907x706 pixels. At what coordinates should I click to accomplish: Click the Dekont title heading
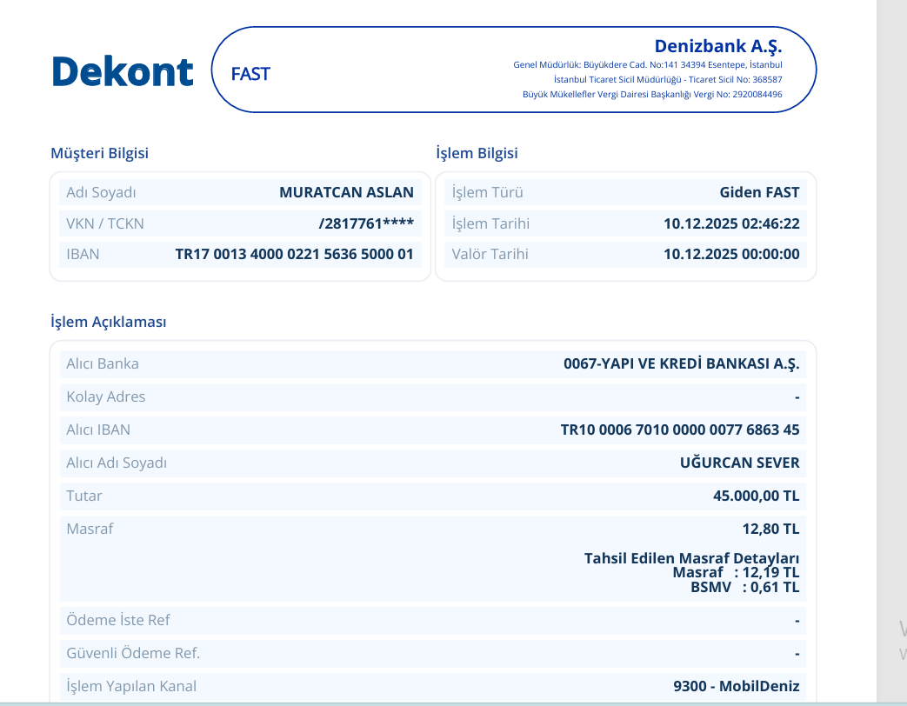tap(122, 71)
